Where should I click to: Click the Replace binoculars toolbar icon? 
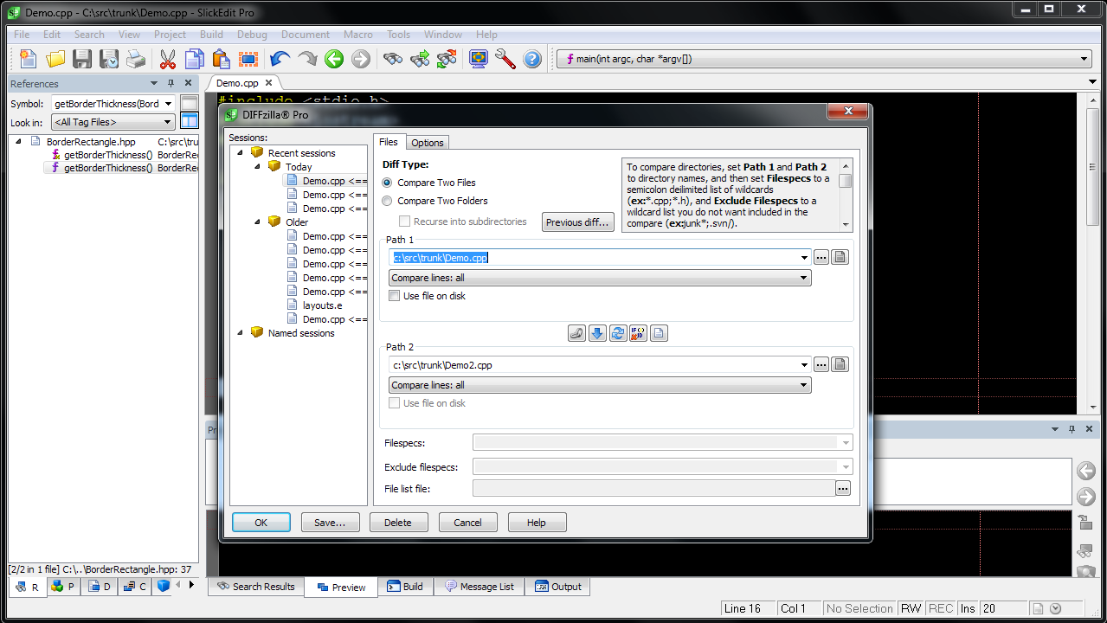(447, 59)
